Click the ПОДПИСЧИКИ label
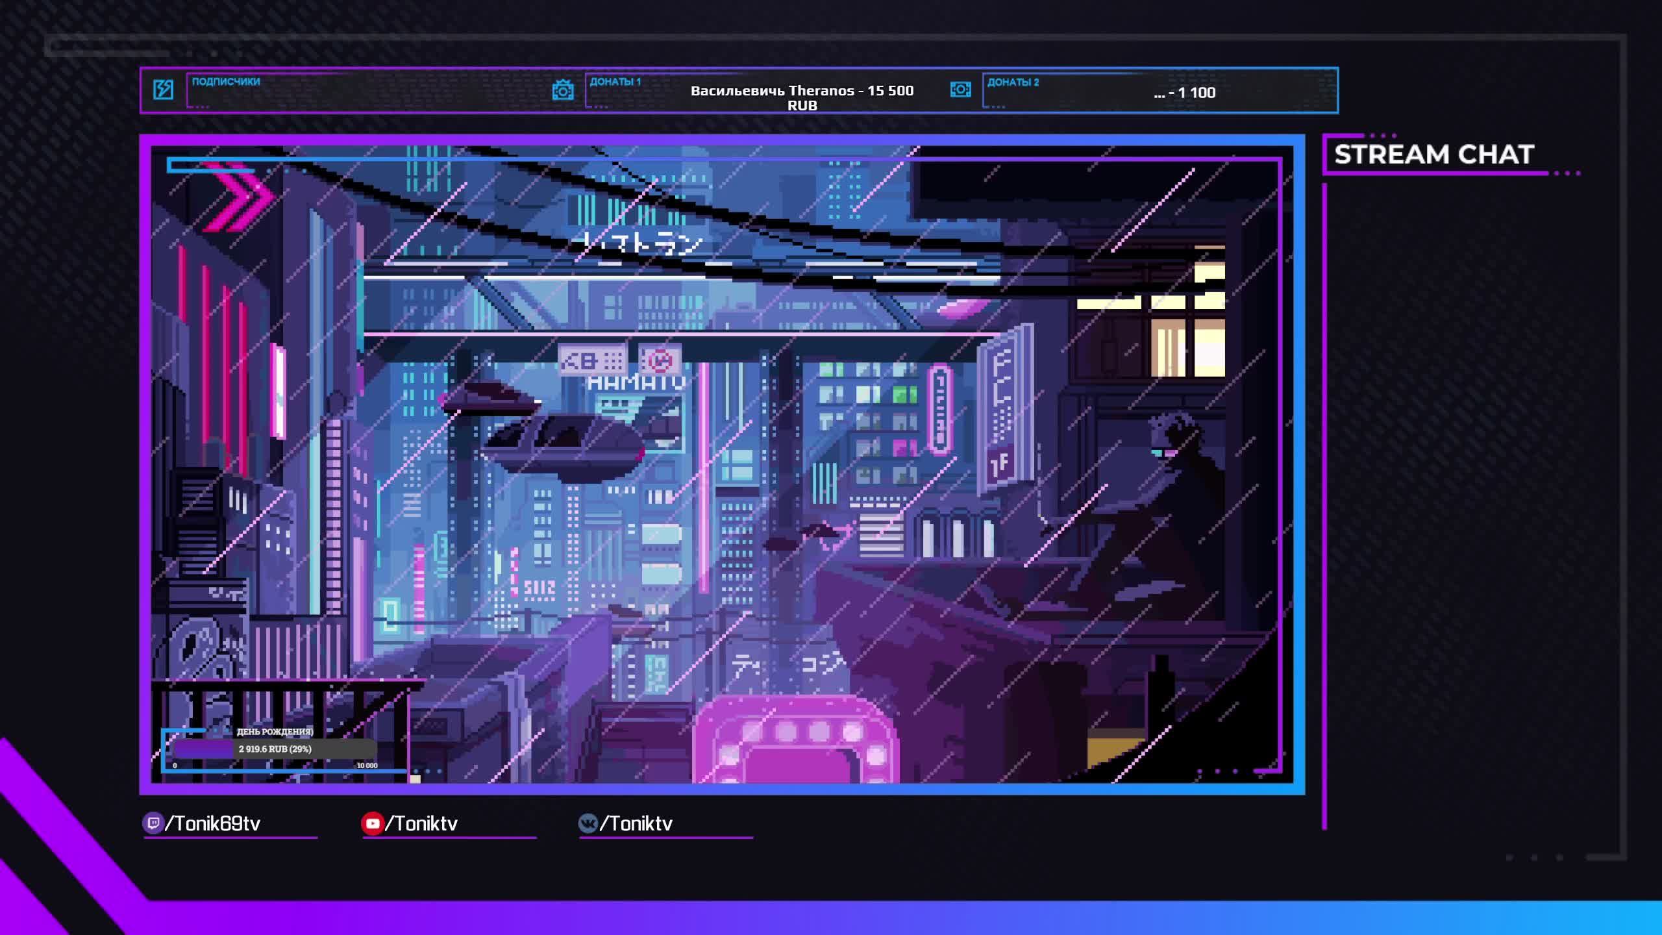The height and width of the screenshot is (935, 1662). (225, 82)
